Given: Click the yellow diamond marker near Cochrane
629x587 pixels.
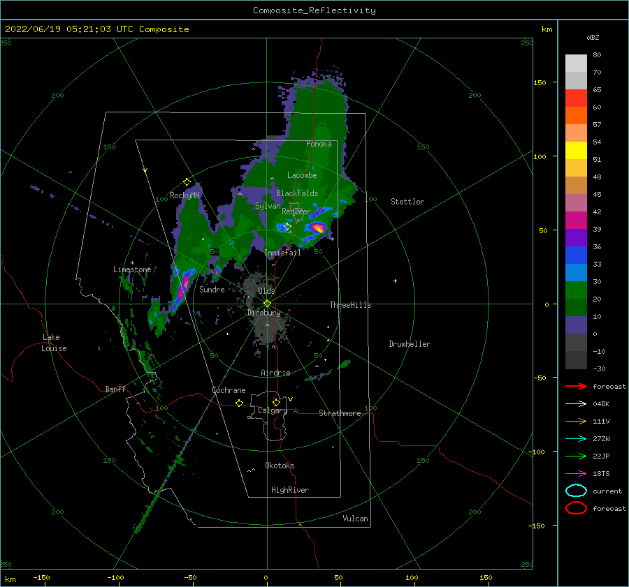Looking at the screenshot, I should [x=239, y=403].
